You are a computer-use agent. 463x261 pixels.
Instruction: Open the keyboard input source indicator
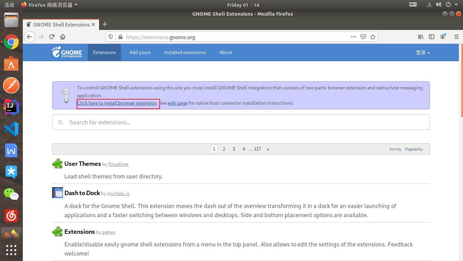[413, 5]
